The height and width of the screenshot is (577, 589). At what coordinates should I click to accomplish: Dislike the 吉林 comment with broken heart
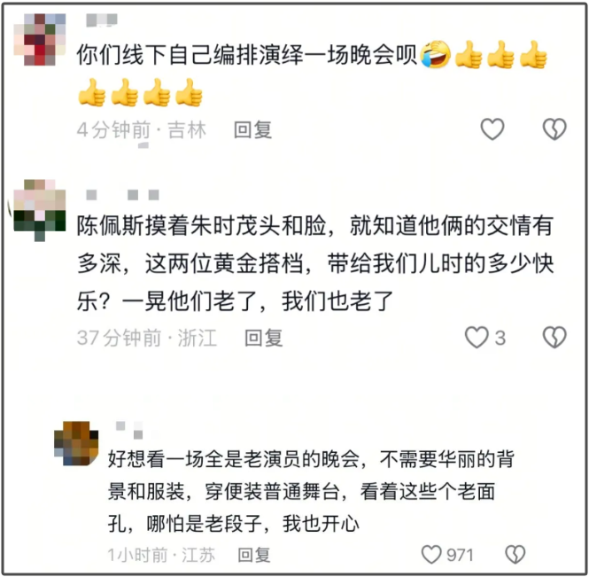[554, 129]
